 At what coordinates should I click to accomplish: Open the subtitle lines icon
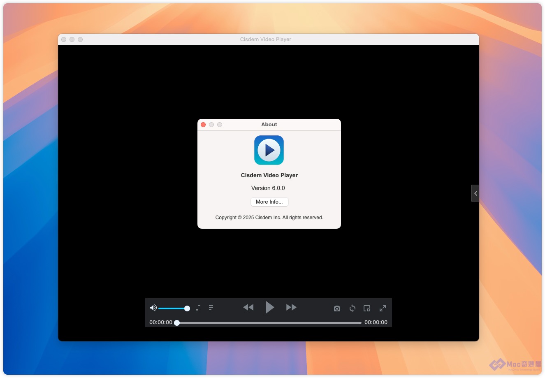(211, 308)
